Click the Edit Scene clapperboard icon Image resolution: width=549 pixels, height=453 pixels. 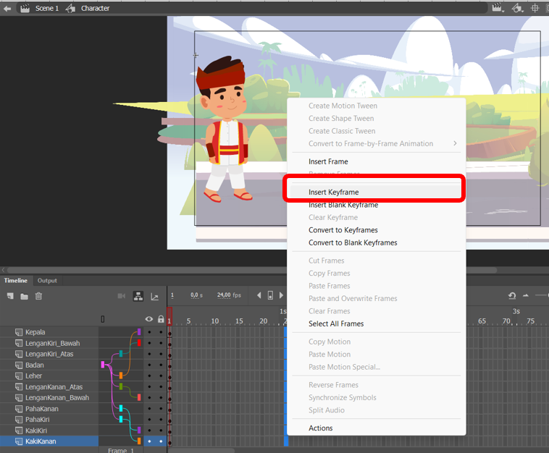click(498, 8)
